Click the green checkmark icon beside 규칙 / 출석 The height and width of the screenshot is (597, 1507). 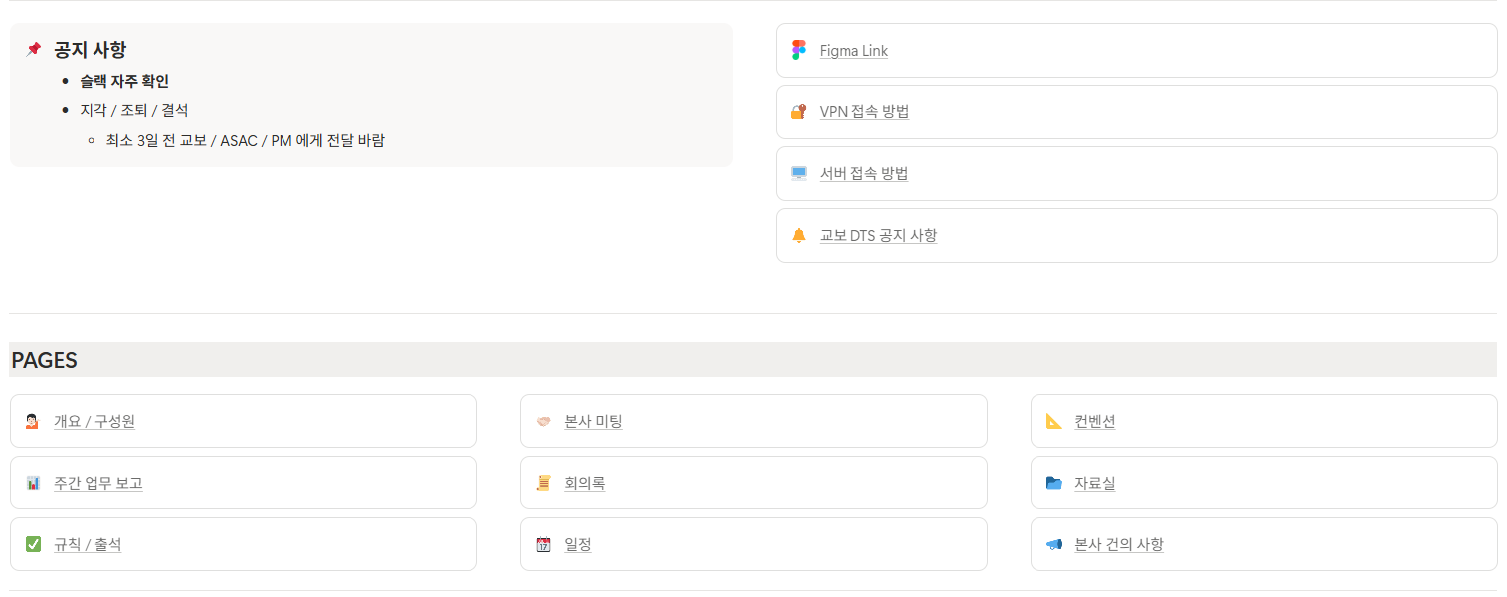[x=33, y=545]
